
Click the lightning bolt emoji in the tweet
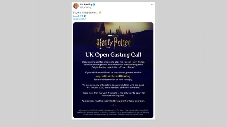100,12
